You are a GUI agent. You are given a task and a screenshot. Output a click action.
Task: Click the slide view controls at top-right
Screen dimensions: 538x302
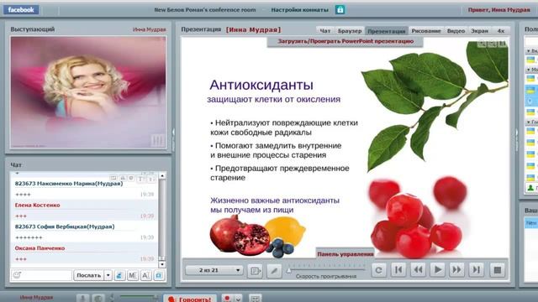coord(492,44)
